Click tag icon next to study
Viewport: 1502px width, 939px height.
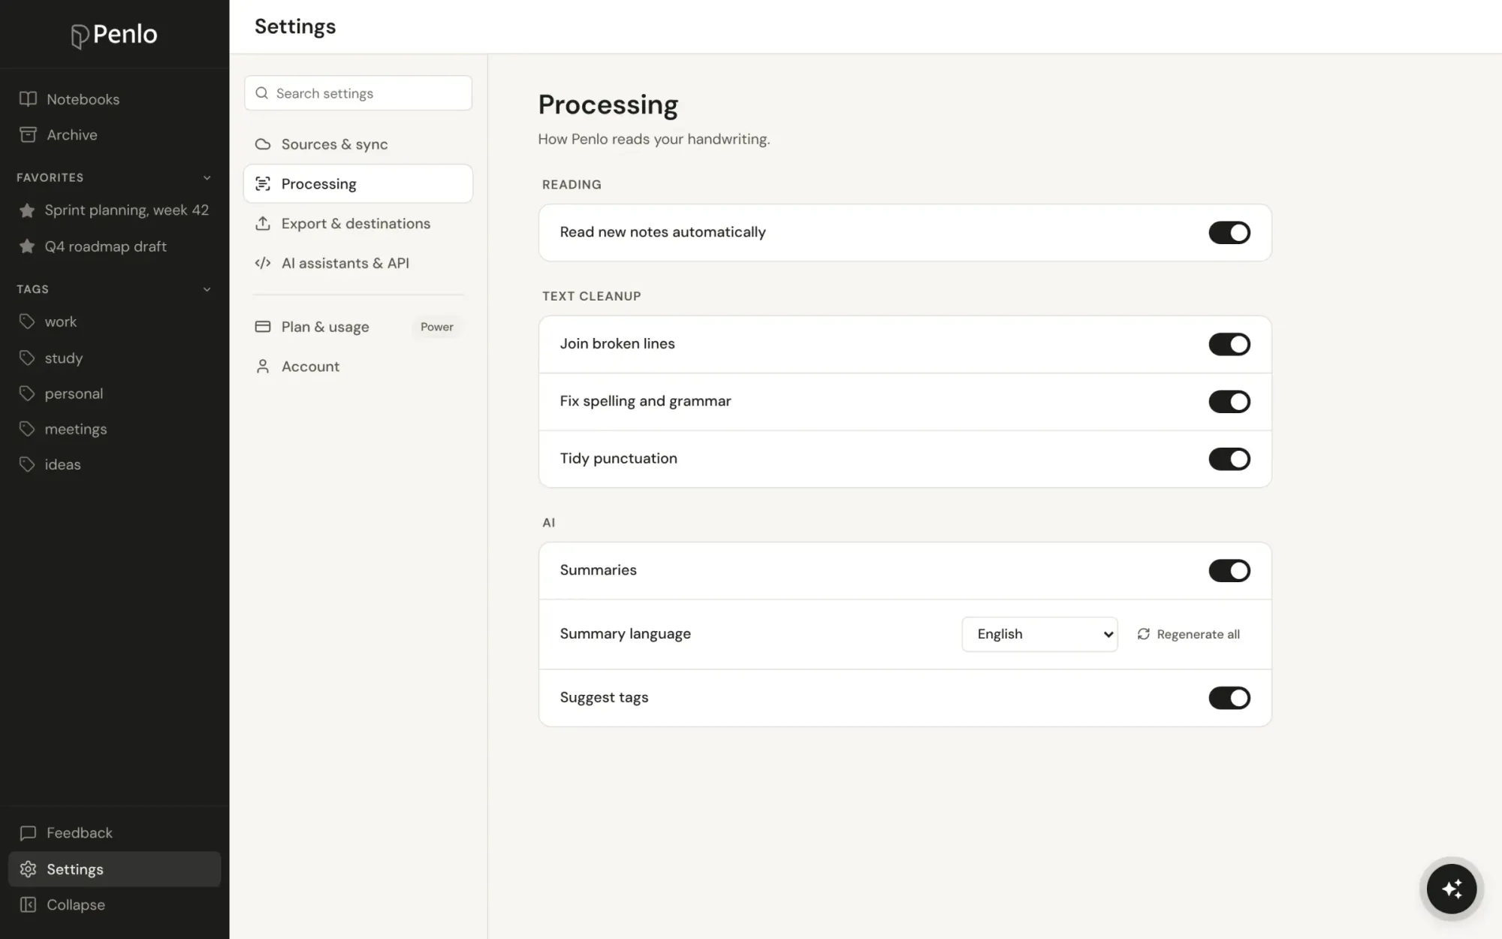(27, 358)
